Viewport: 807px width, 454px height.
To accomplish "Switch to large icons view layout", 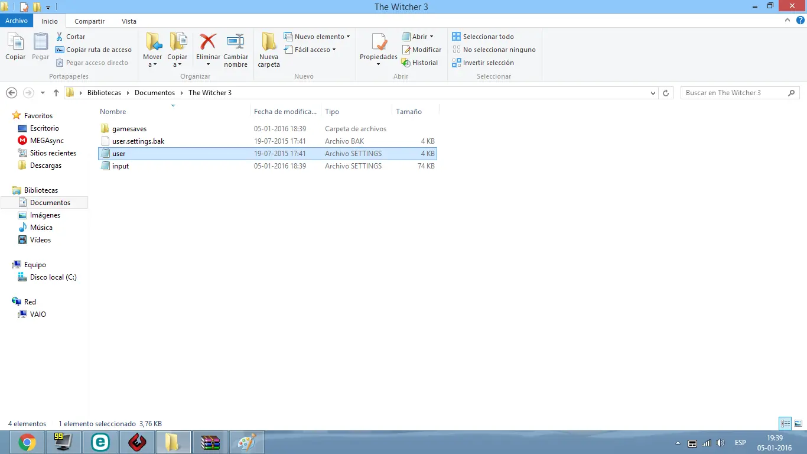I will [798, 423].
